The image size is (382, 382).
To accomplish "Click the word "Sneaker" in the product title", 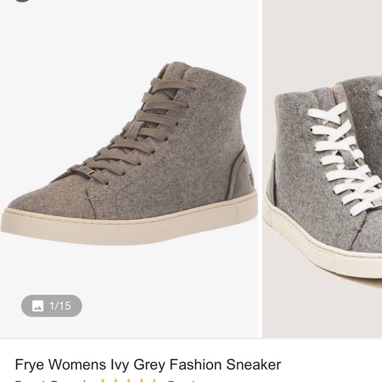I will 254,365.
